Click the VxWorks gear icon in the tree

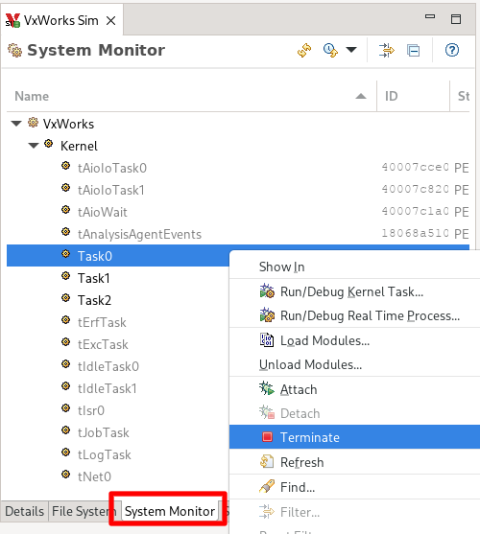click(x=33, y=122)
